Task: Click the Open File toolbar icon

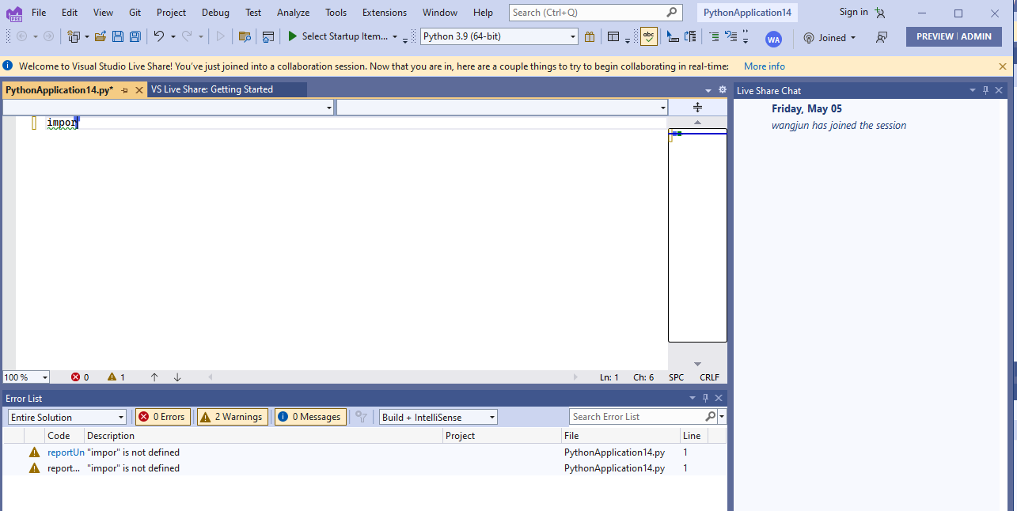Action: tap(101, 36)
